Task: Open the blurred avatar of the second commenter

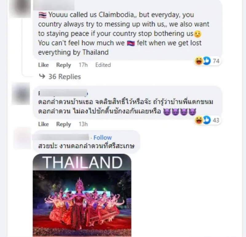Action: point(21,94)
